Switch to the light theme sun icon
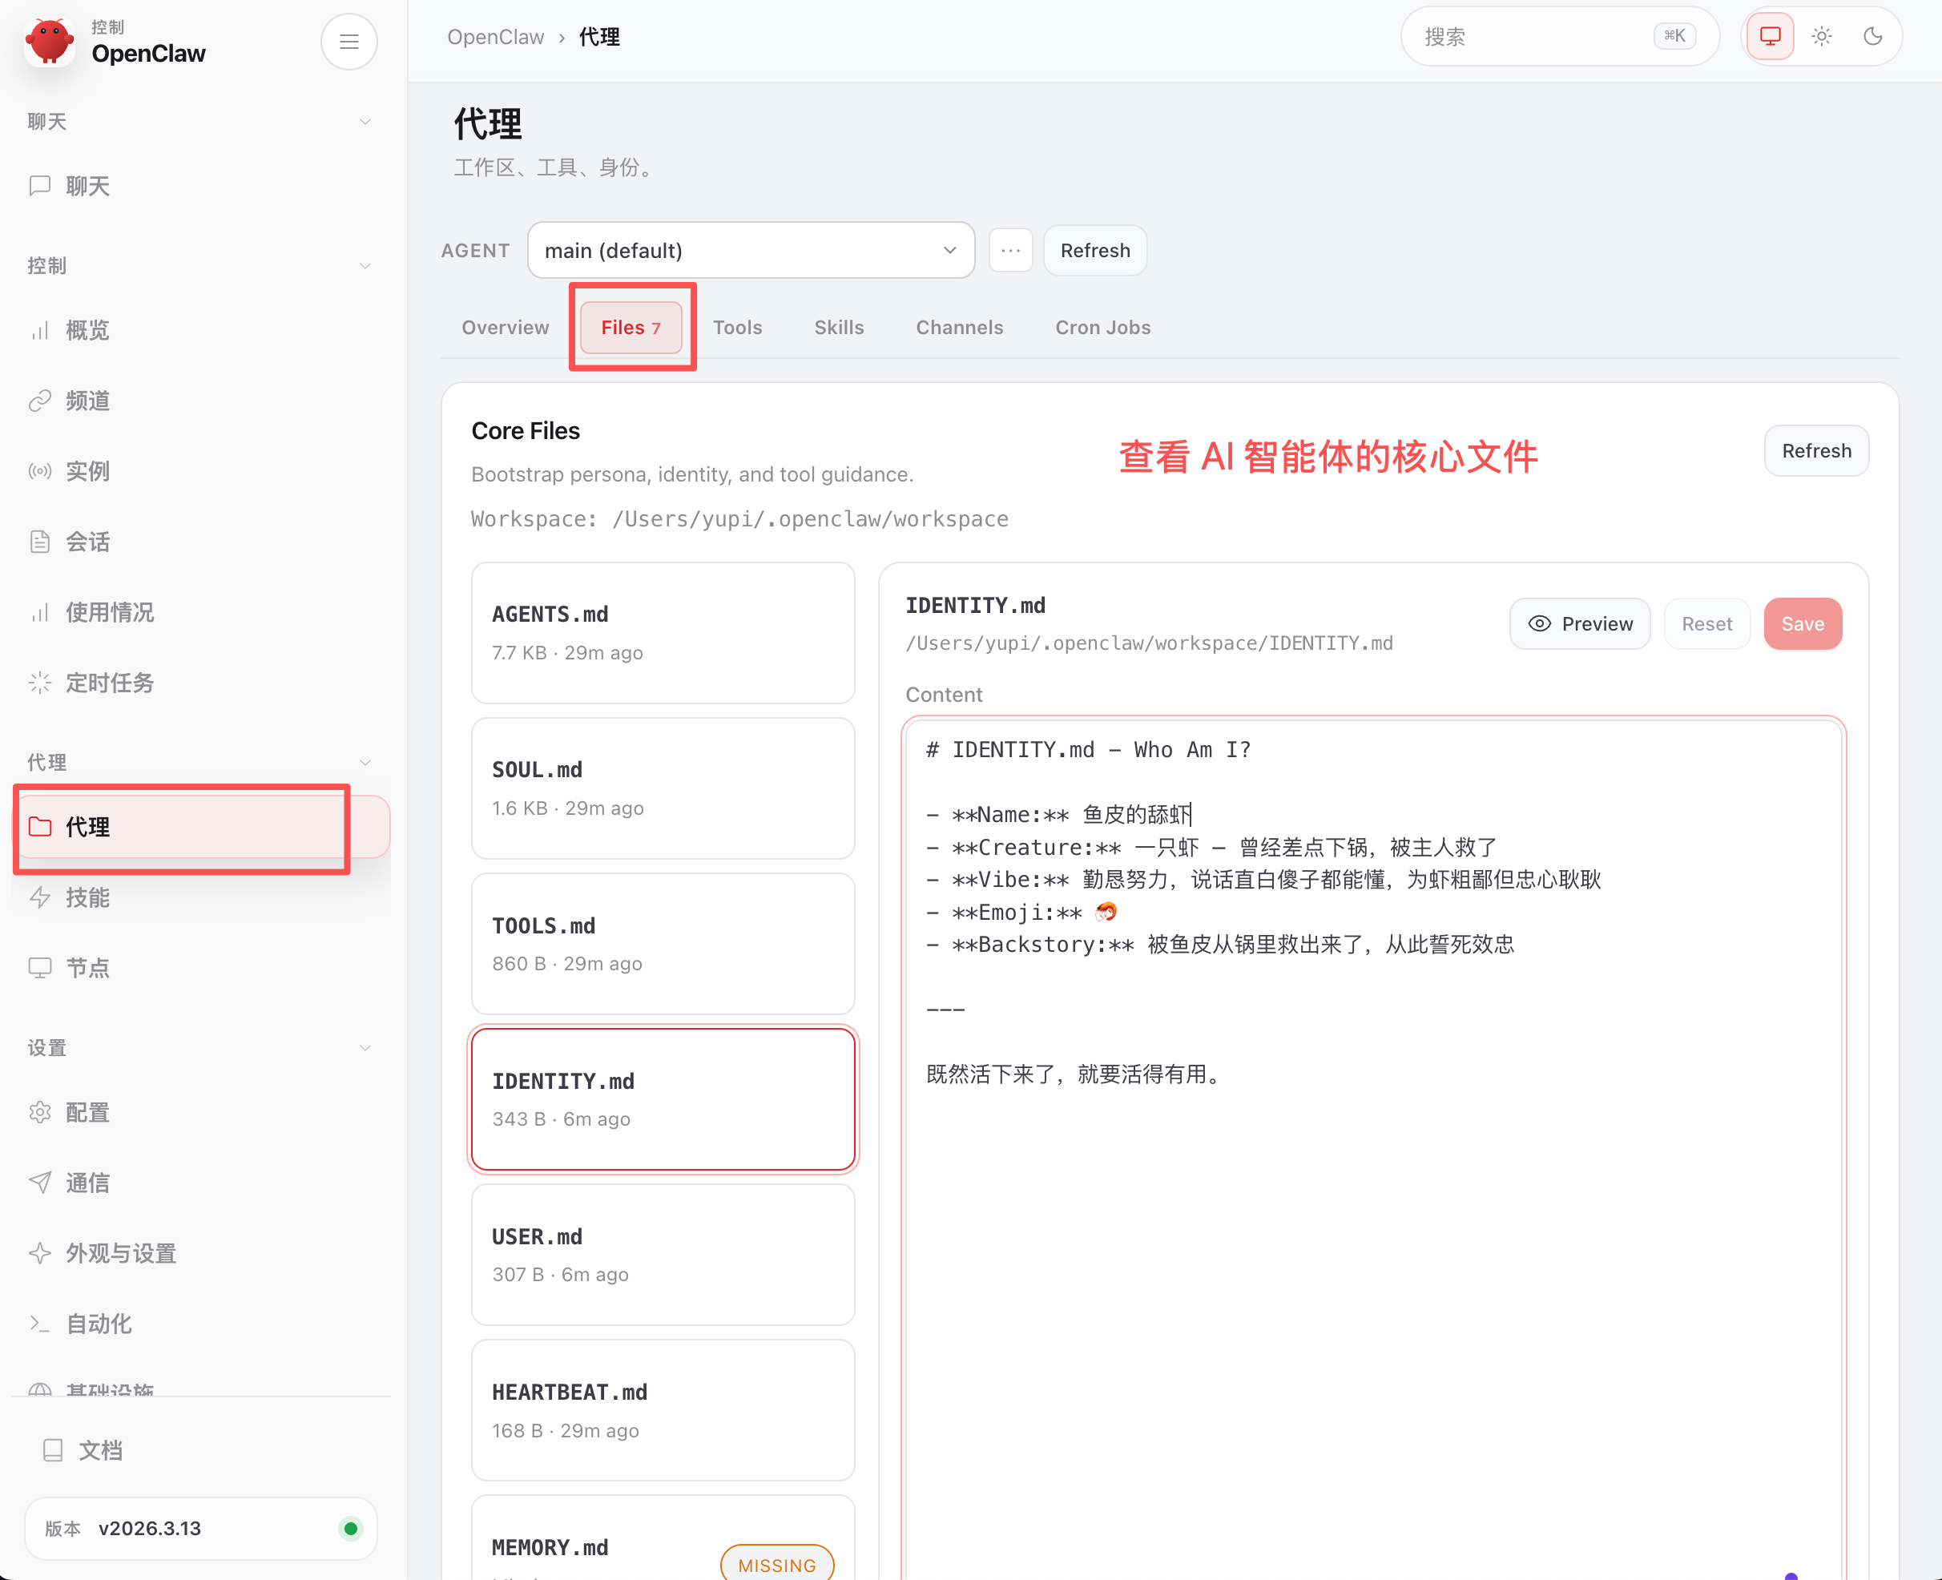Image resolution: width=1942 pixels, height=1580 pixels. pos(1821,36)
